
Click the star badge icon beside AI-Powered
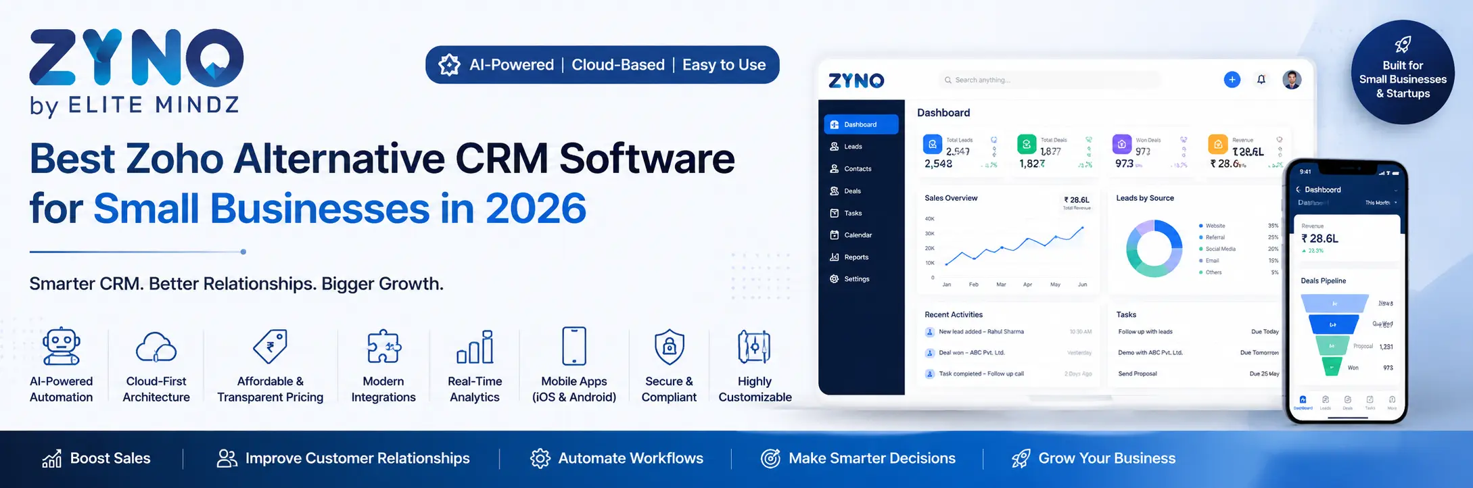click(449, 65)
